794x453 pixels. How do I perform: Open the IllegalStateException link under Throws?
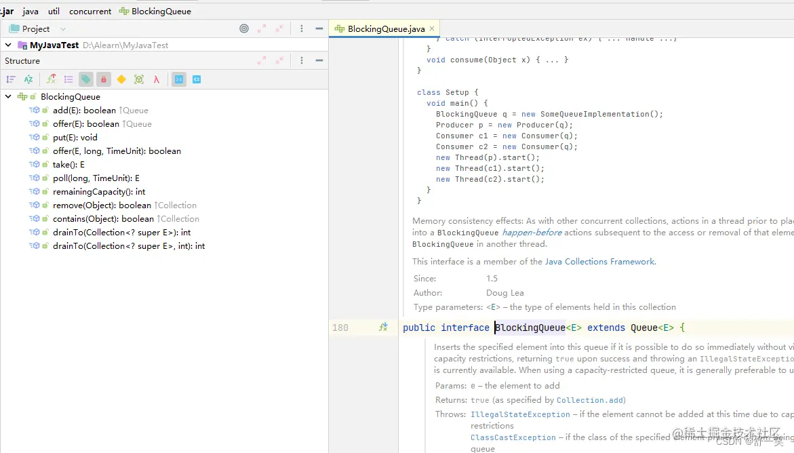(520, 414)
